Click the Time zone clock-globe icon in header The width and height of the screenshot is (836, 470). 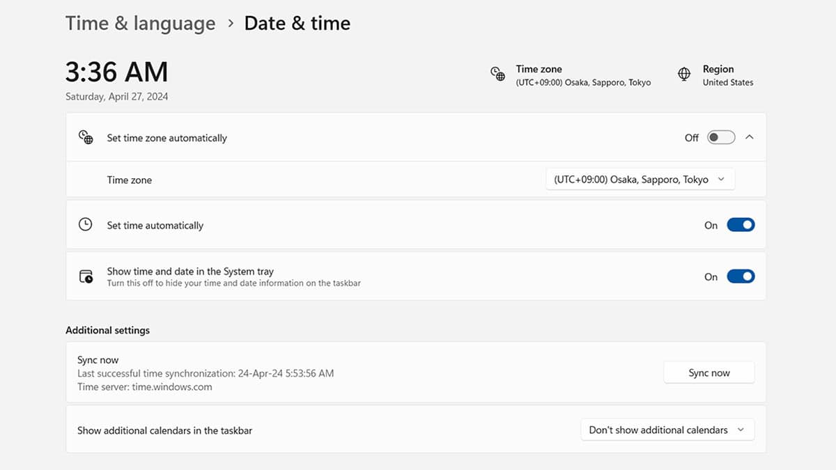pyautogui.click(x=497, y=75)
